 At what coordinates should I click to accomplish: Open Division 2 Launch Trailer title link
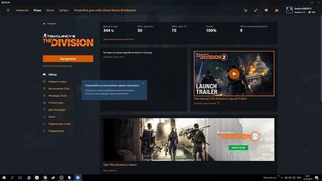(x=220, y=99)
